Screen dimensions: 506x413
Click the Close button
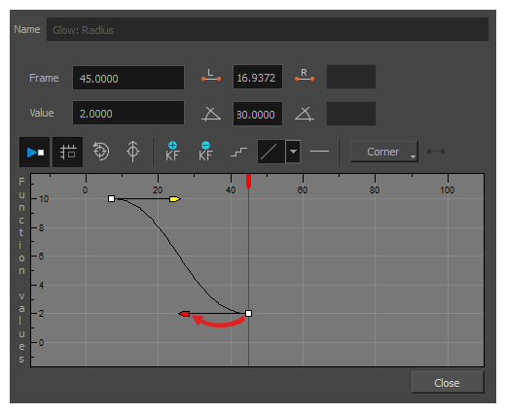(448, 383)
